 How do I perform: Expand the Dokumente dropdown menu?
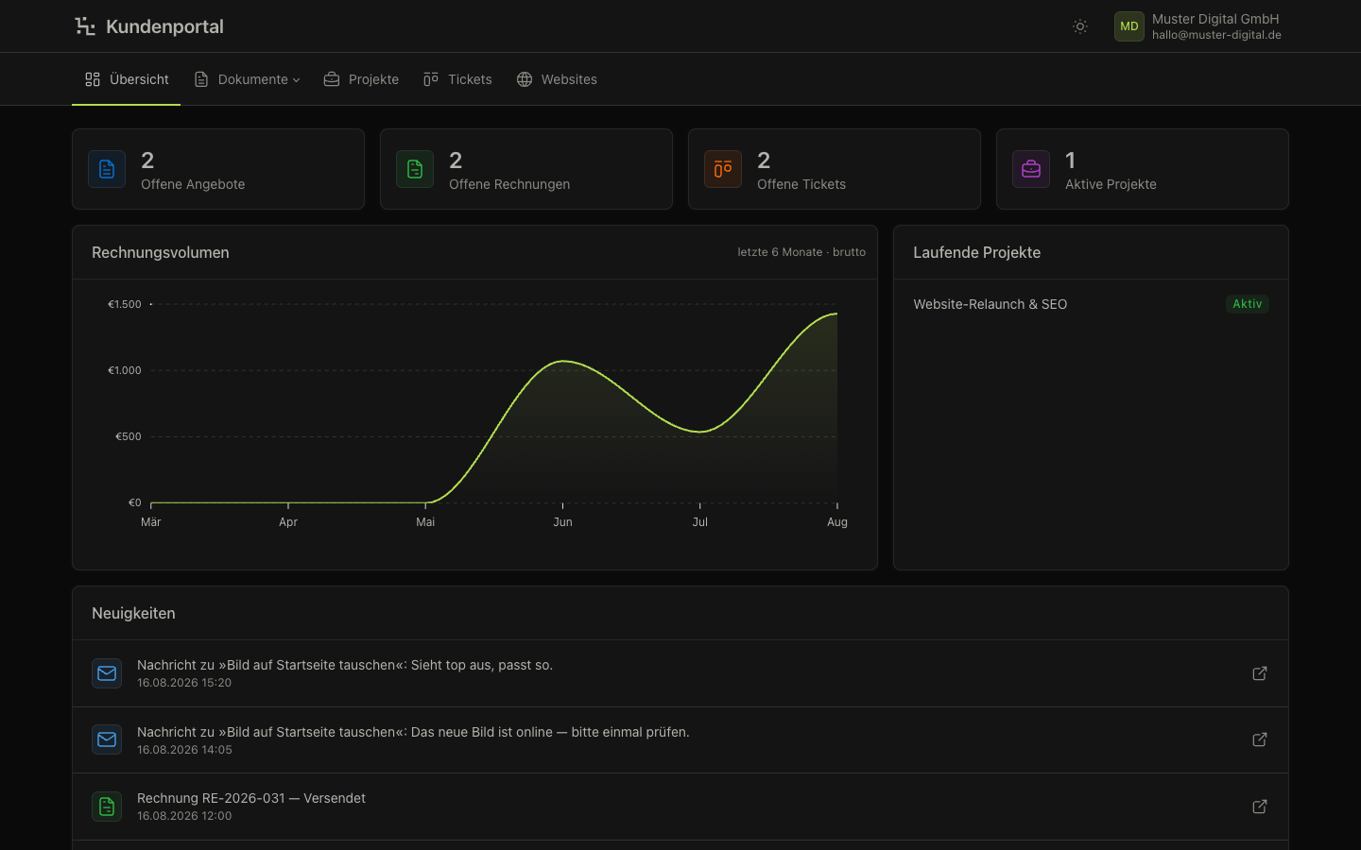tap(247, 79)
